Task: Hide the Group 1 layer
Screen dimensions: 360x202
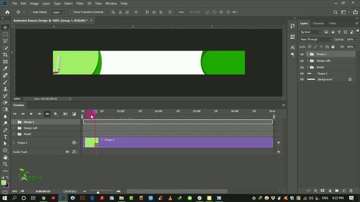Action: [301, 54]
